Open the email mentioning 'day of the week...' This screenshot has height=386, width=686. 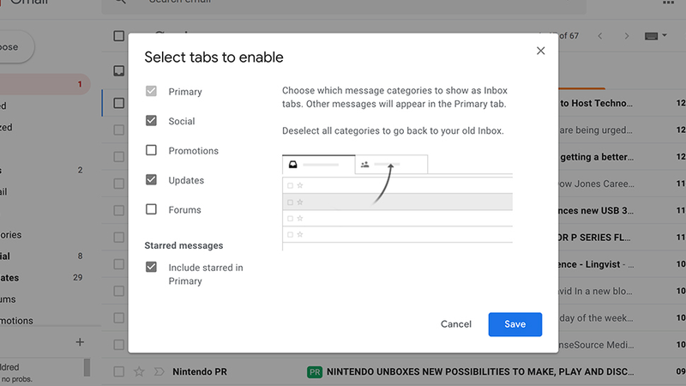point(596,317)
